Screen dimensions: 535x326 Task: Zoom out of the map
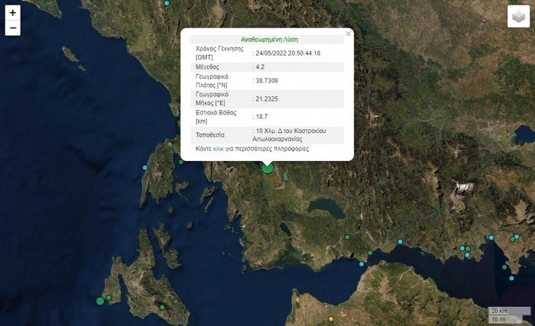point(12,28)
